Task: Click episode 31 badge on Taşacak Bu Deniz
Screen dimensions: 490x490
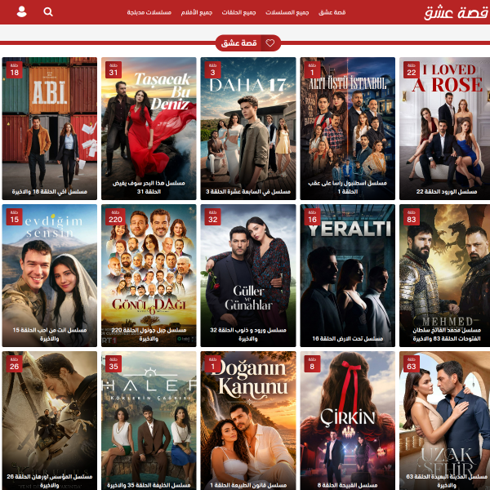Action: pyautogui.click(x=114, y=69)
